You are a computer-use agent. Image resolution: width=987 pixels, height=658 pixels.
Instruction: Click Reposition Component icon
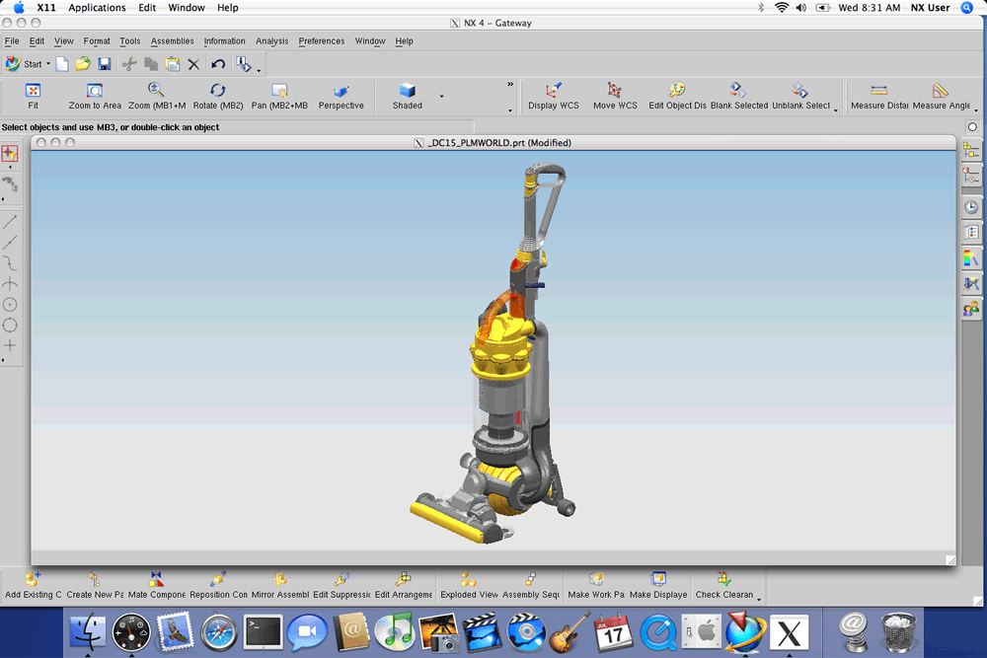click(x=218, y=579)
